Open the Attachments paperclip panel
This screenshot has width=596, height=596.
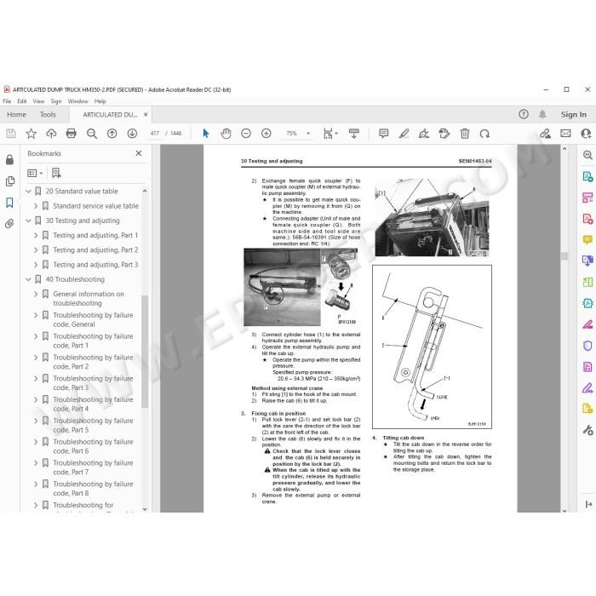click(x=9, y=223)
